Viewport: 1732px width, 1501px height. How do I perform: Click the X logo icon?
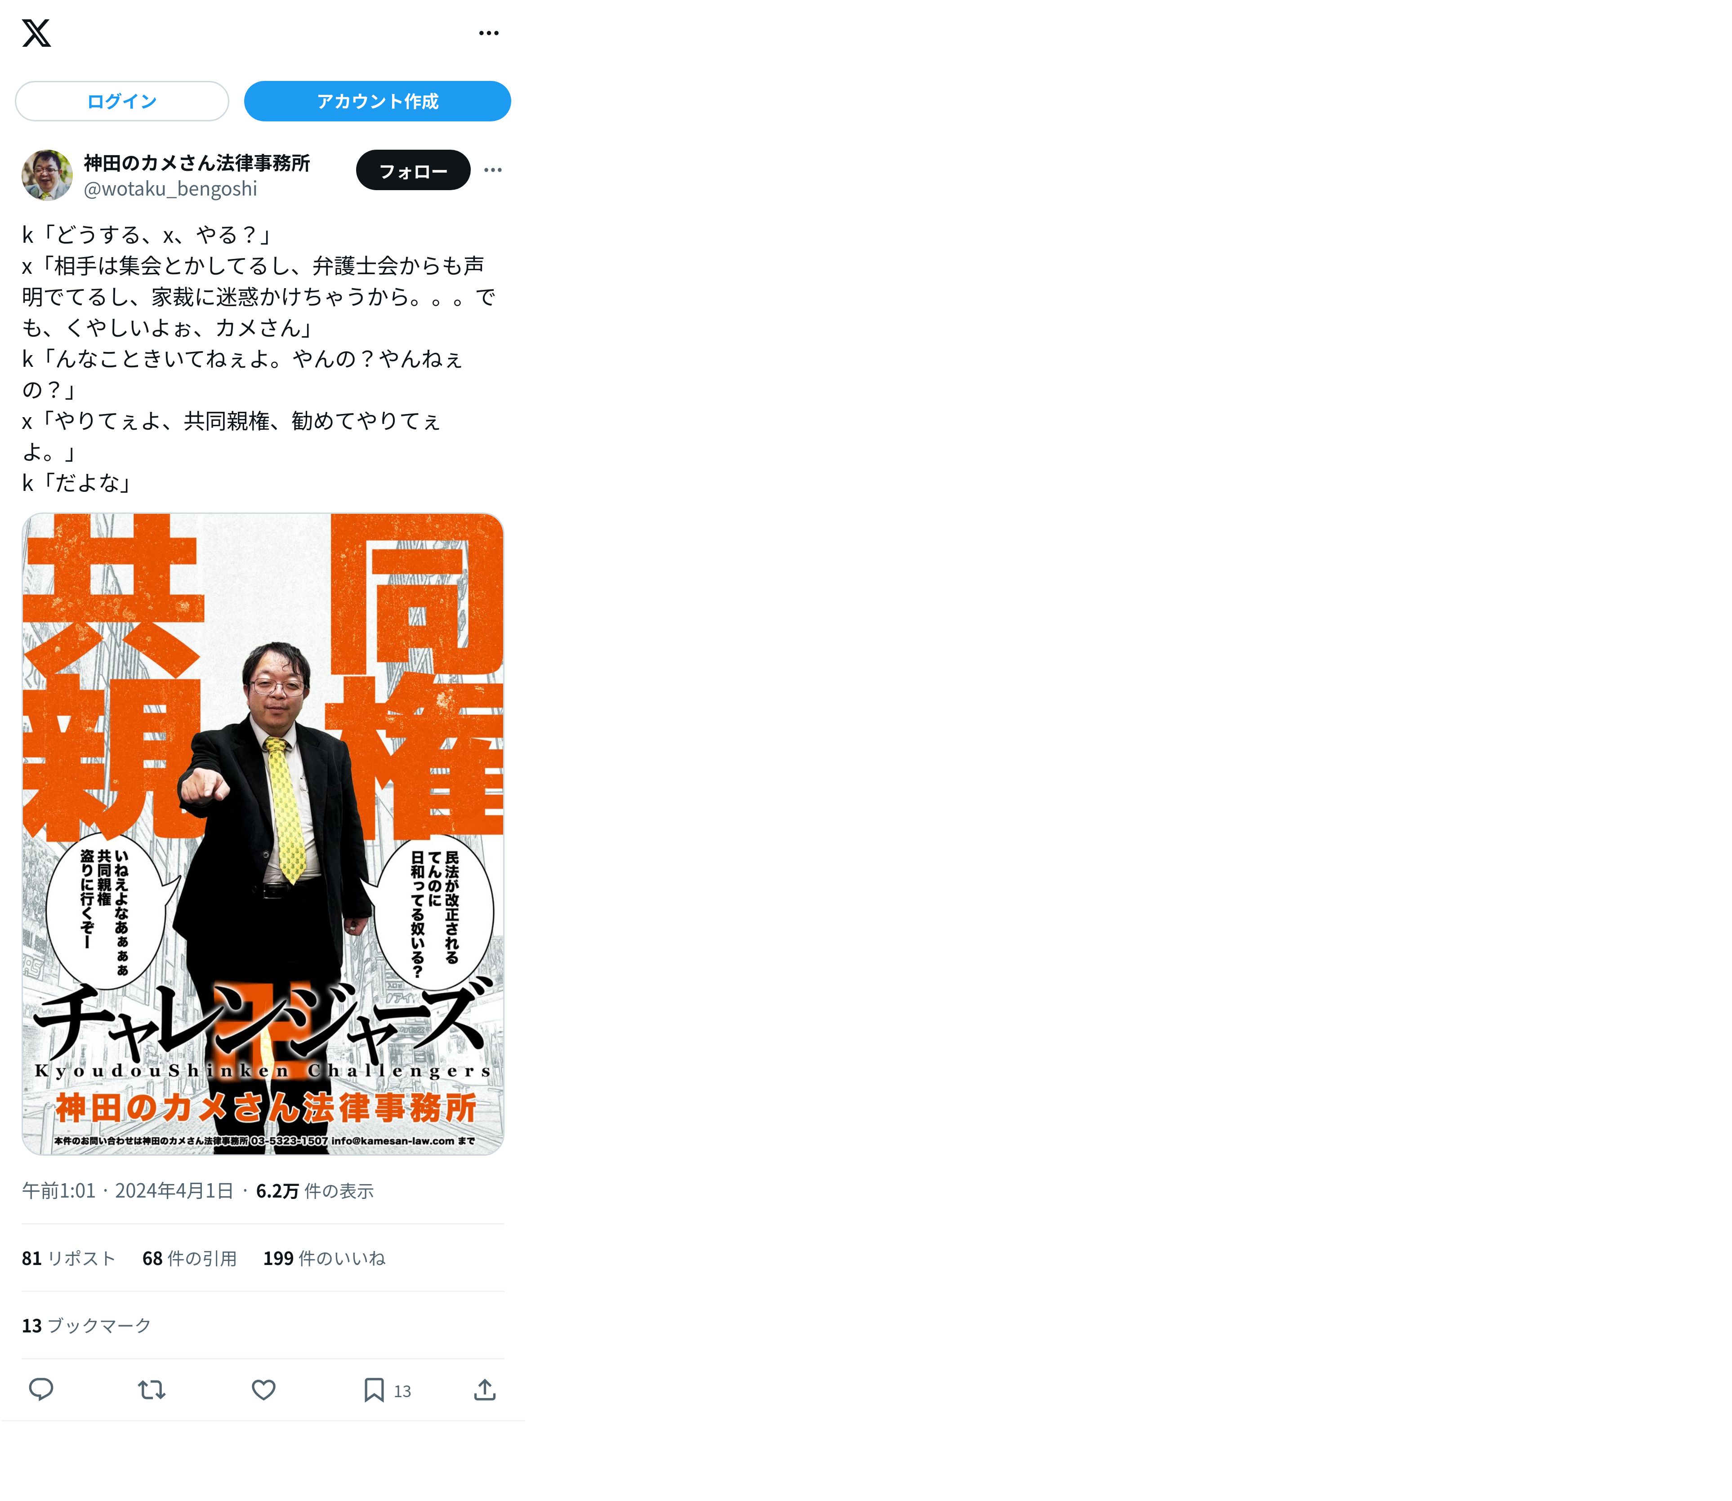pyautogui.click(x=36, y=33)
